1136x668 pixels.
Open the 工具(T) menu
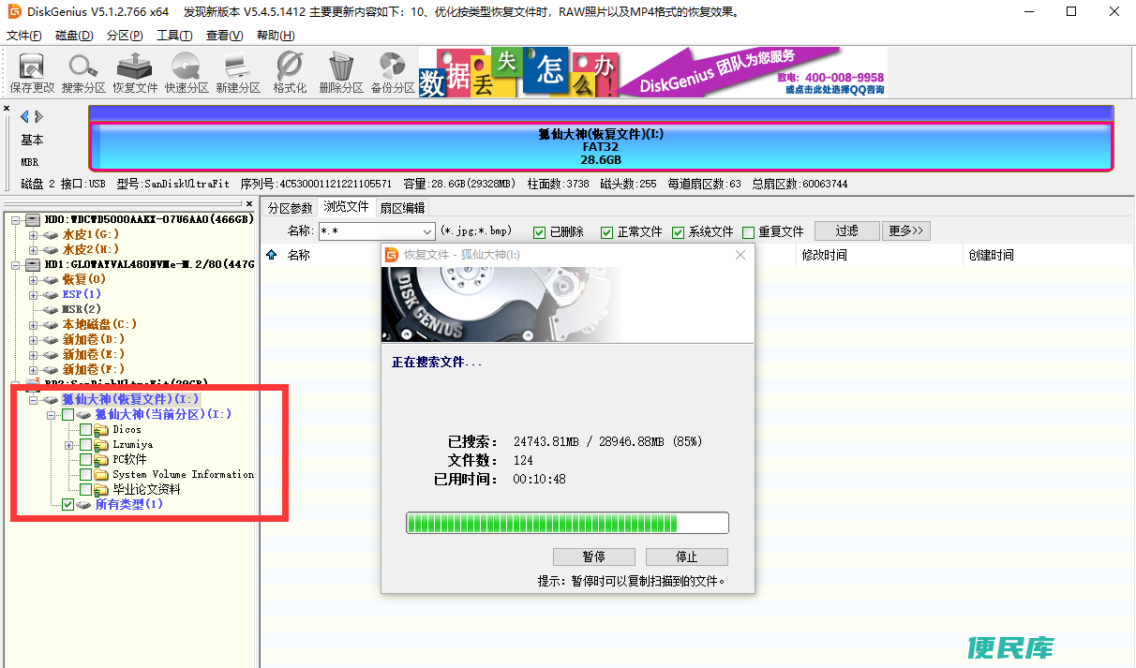[174, 36]
